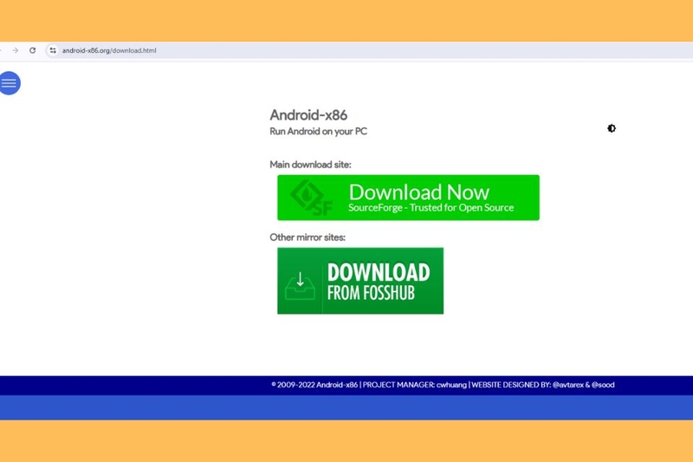Reload the page using the refresh icon

32,50
